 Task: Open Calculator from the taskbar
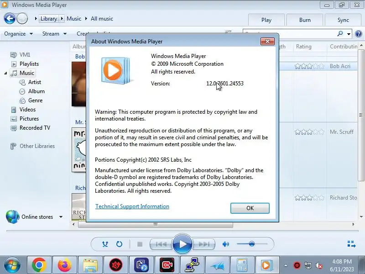click(242, 265)
